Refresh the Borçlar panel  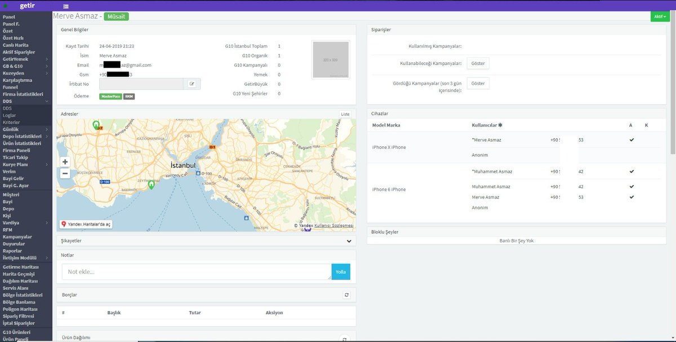point(347,294)
